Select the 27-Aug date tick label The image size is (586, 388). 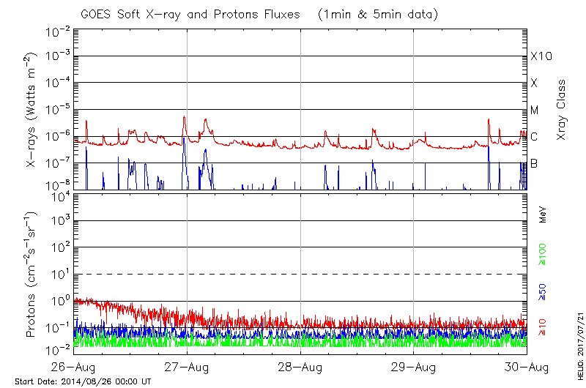coord(187,366)
